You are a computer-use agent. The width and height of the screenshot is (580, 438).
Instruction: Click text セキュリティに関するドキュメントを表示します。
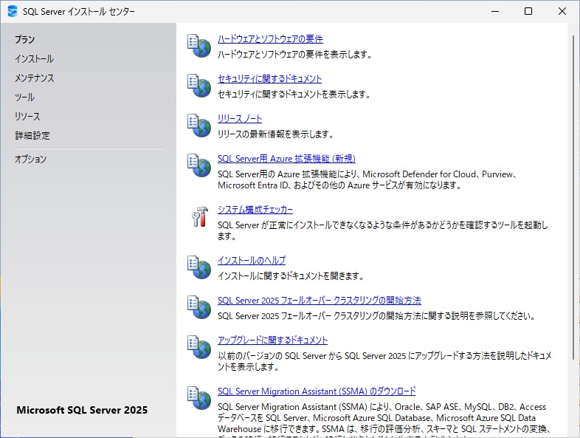294,95
